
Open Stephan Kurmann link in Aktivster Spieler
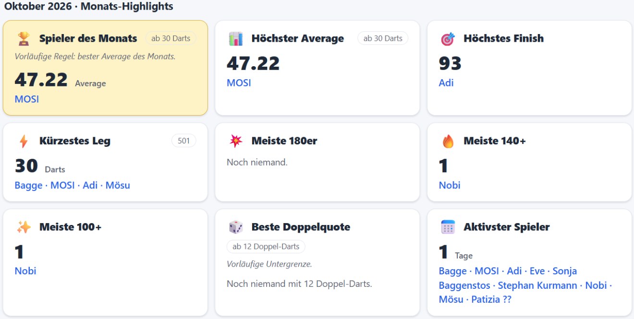[x=537, y=285]
